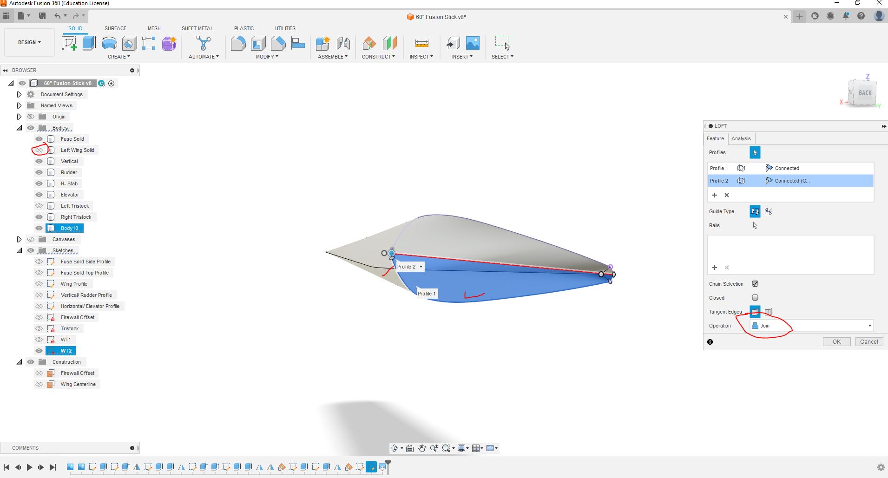Click the Create Sketch icon
The height and width of the screenshot is (478, 888).
coord(69,43)
